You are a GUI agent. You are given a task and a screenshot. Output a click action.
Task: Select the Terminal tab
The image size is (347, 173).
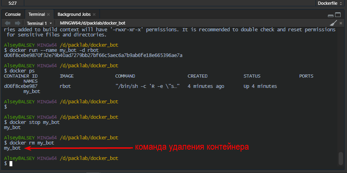pyautogui.click(x=36, y=14)
